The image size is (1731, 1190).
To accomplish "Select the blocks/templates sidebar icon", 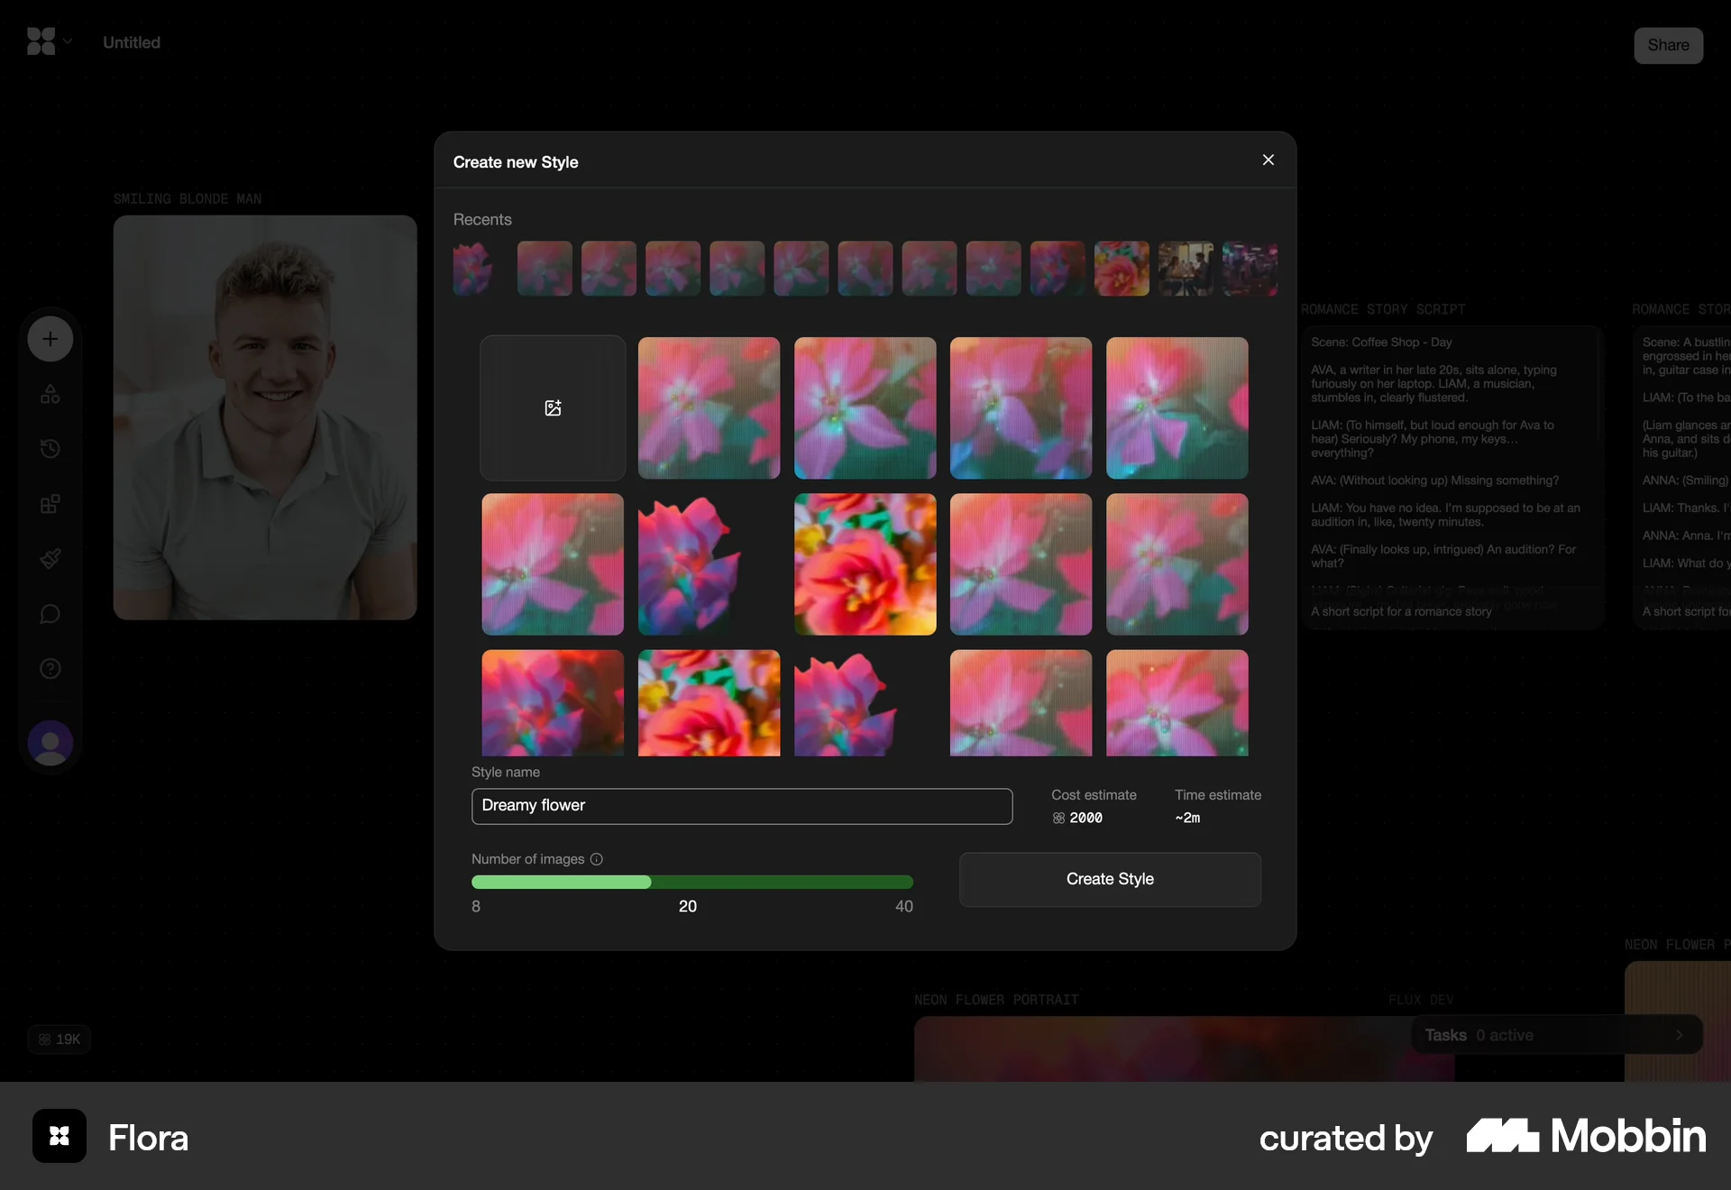I will pyautogui.click(x=49, y=504).
